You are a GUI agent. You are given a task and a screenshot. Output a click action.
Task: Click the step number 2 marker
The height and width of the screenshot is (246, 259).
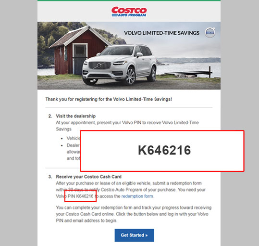point(50,116)
